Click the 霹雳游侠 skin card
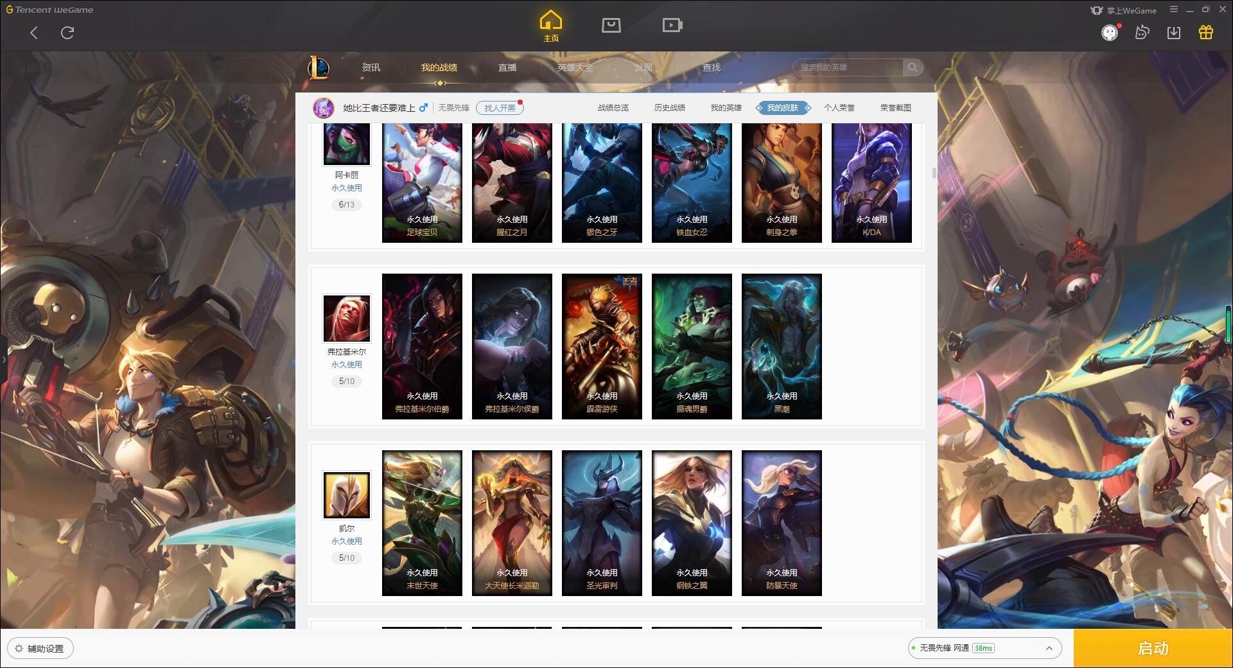The width and height of the screenshot is (1233, 668). 602,347
